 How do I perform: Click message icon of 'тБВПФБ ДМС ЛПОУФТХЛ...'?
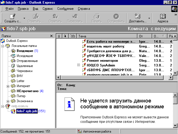[x=84, y=70]
